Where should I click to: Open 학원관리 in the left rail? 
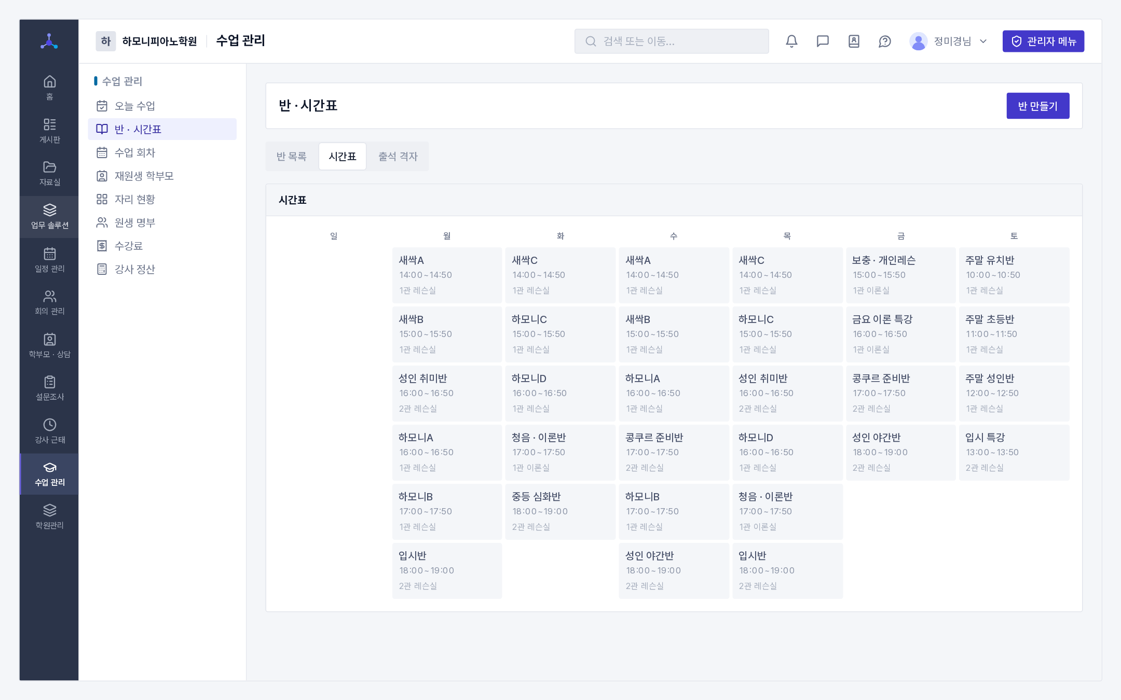(x=49, y=516)
